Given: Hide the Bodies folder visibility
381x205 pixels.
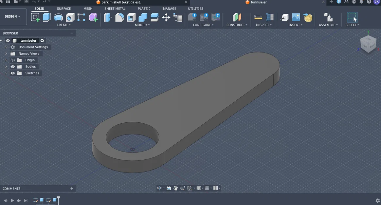Looking at the screenshot, I should [13, 67].
